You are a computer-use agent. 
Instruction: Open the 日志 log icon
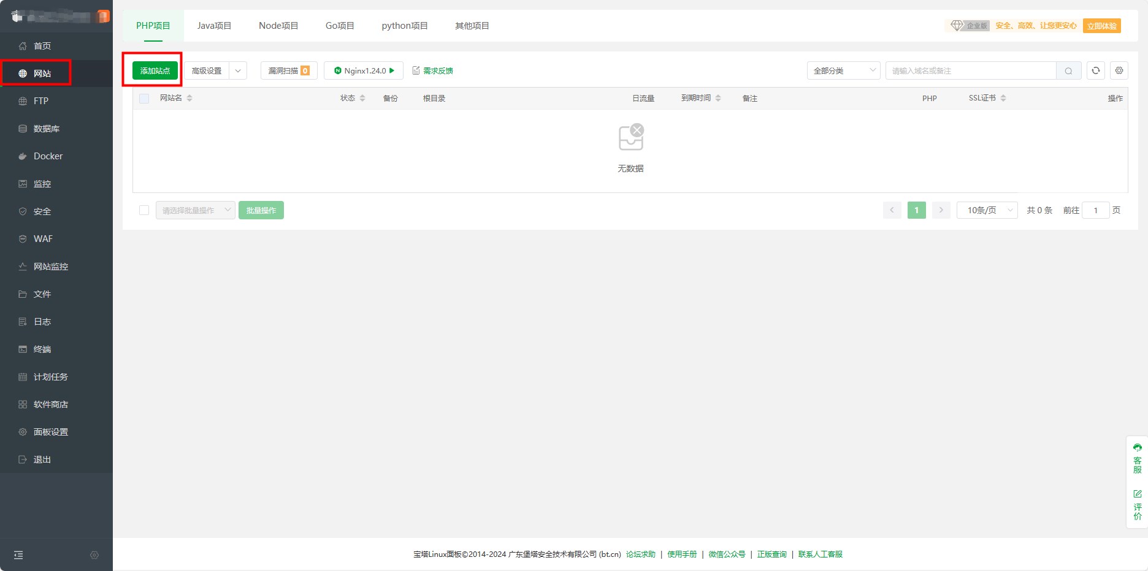click(x=23, y=322)
